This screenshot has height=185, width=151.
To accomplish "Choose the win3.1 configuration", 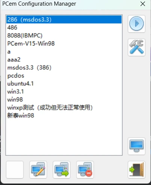I will [64, 92].
